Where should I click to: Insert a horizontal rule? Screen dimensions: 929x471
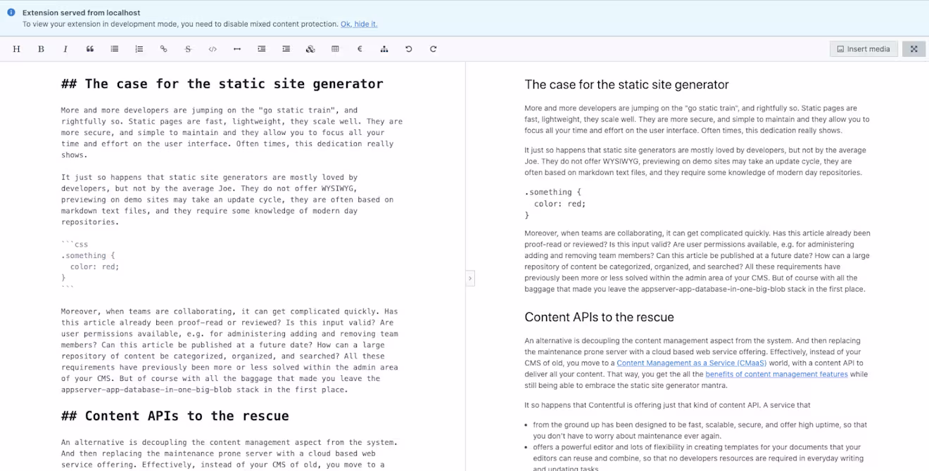point(237,49)
